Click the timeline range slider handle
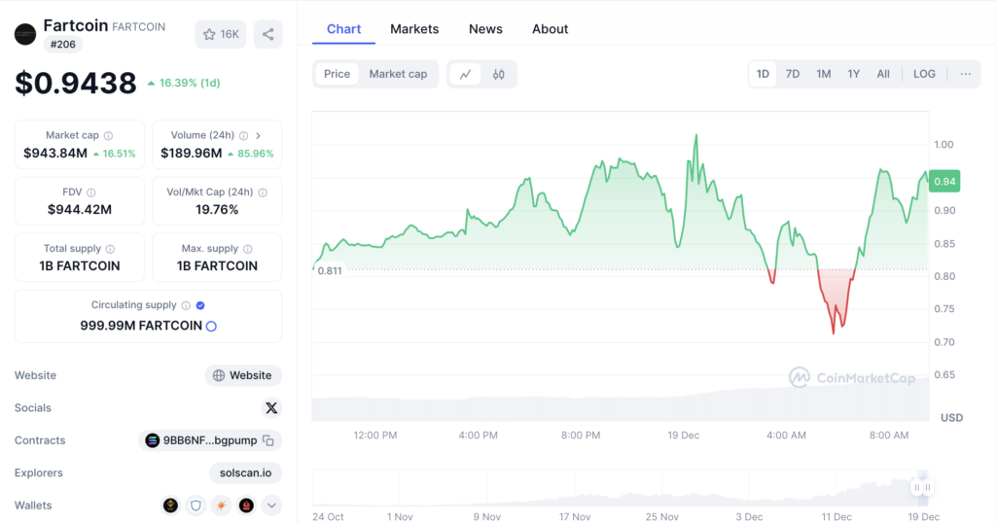Viewport: 996px width, 524px height. [x=920, y=487]
